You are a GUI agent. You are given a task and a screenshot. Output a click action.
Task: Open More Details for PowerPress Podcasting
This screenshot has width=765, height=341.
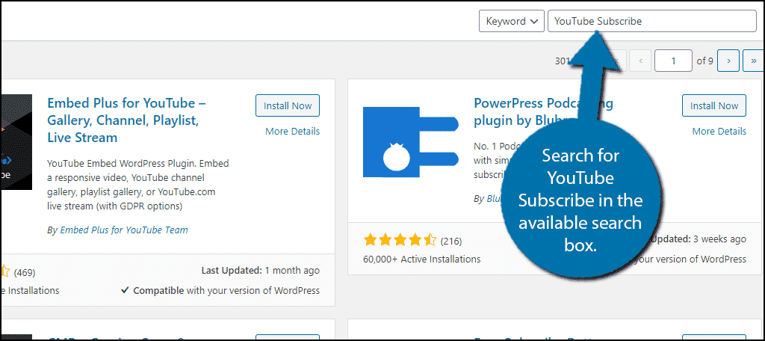[x=719, y=131]
